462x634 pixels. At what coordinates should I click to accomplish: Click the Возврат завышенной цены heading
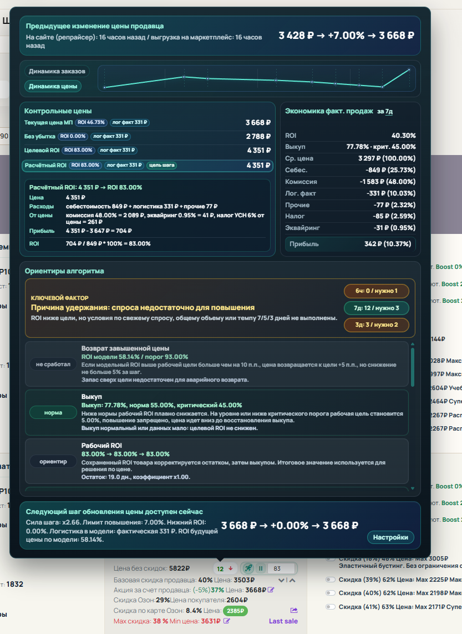click(125, 348)
